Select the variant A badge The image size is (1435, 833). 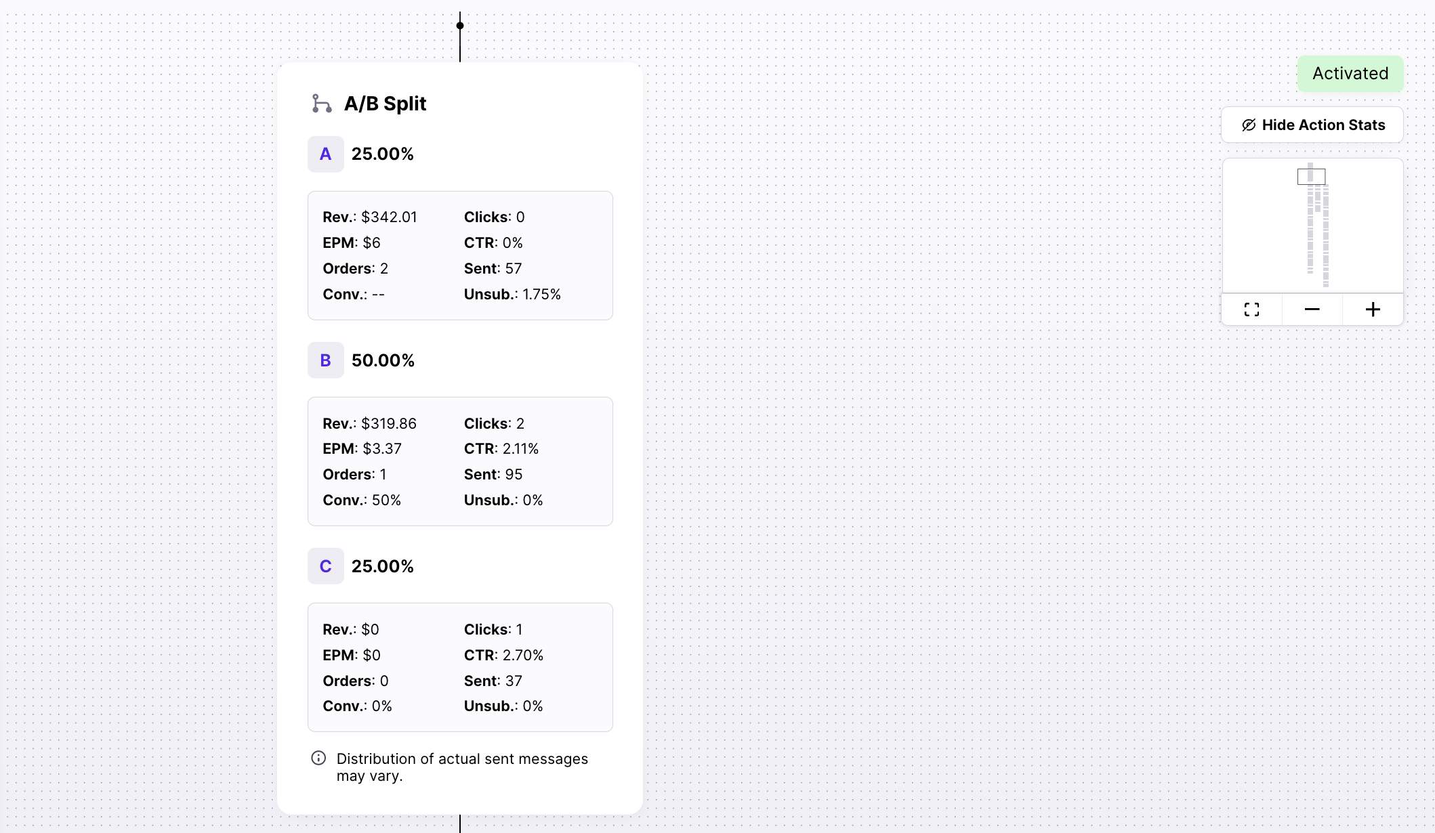pyautogui.click(x=326, y=154)
